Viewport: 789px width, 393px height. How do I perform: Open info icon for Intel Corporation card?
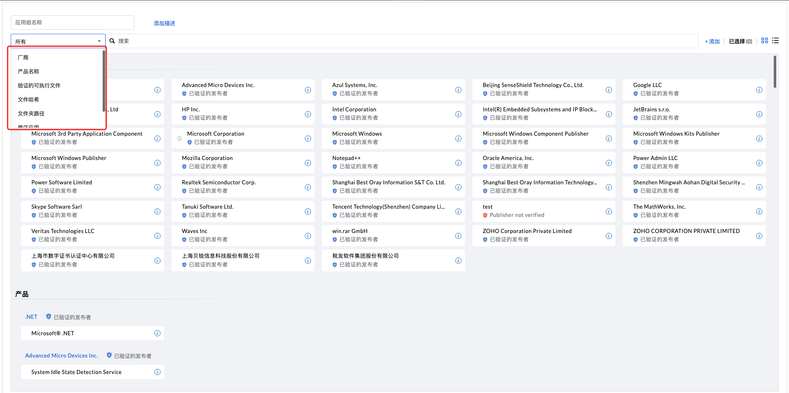(458, 114)
